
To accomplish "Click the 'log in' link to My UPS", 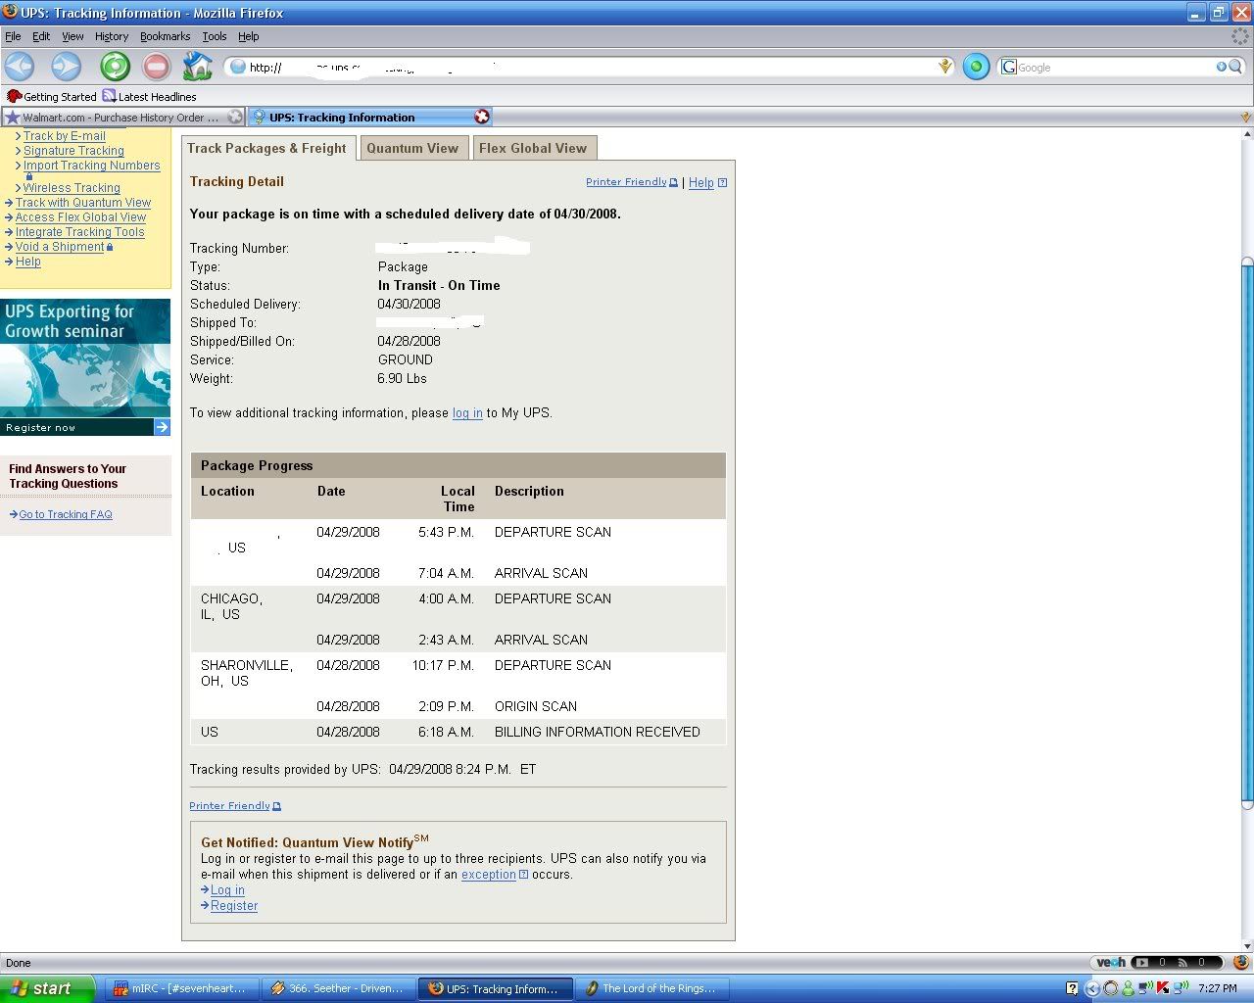I will [466, 413].
